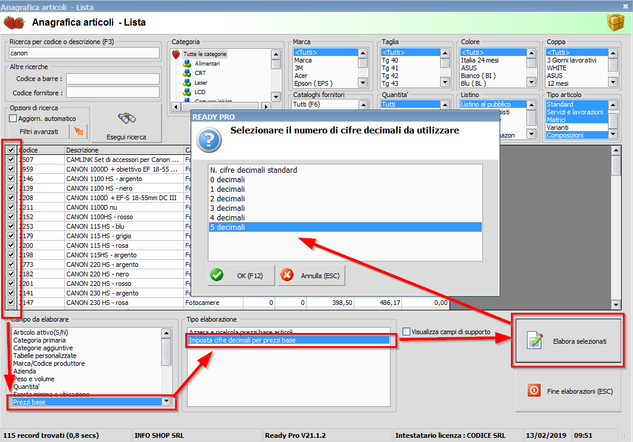Click the Elabora selezionati button
This screenshot has width=633, height=442.
coord(568,341)
